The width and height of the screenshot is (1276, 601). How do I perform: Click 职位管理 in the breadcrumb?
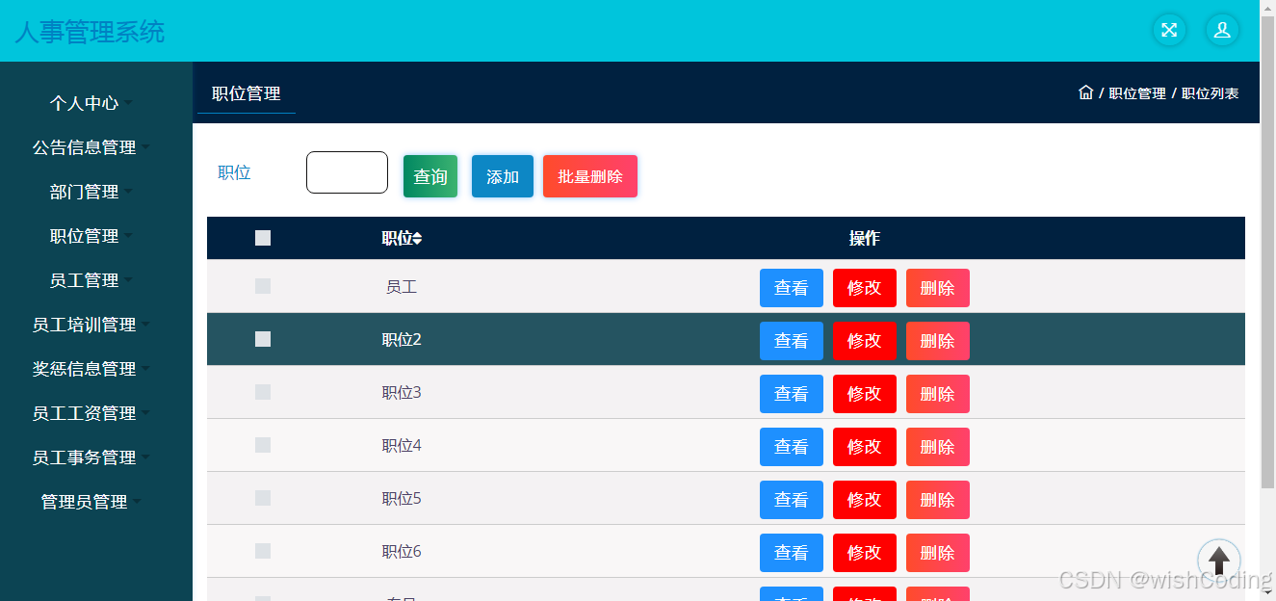pyautogui.click(x=1137, y=93)
